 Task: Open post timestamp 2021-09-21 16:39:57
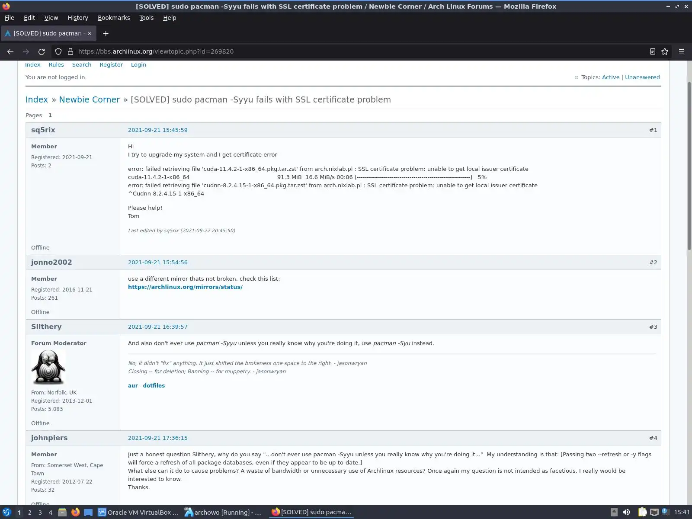pos(158,327)
